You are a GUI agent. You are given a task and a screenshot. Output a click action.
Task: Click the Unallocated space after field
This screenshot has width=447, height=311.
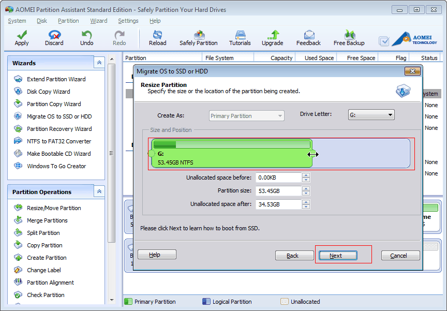click(x=278, y=204)
